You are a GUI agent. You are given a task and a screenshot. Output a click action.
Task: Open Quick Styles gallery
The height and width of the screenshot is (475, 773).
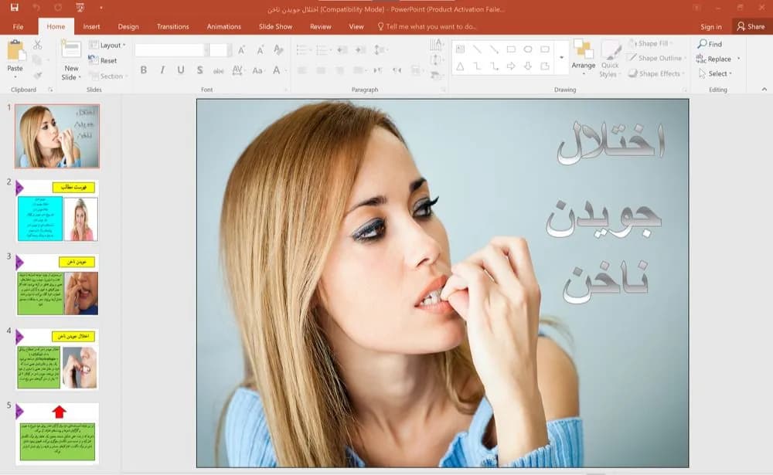pyautogui.click(x=610, y=59)
